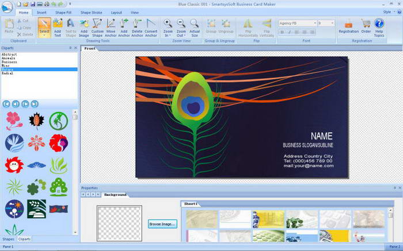
Task: Choose the Delete Anchor tool
Action: [x=137, y=28]
